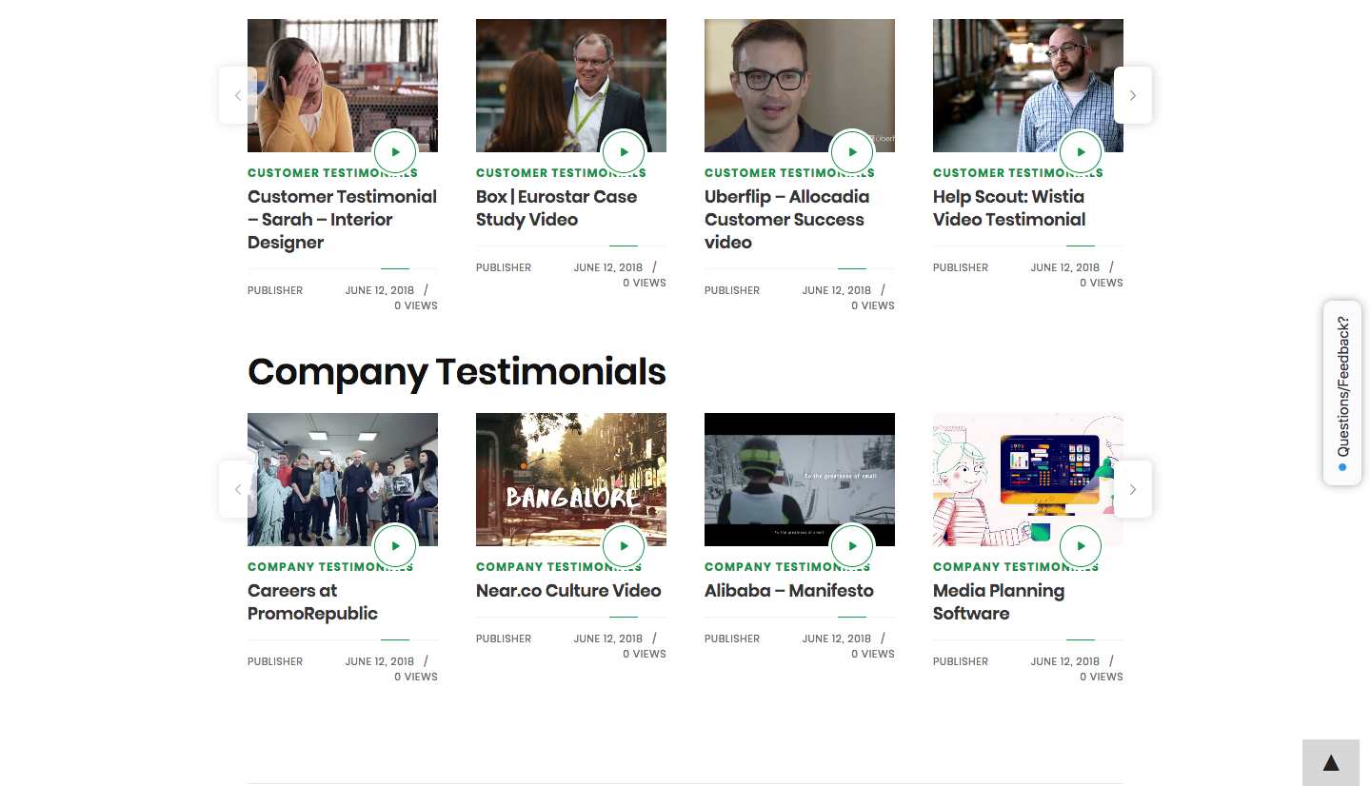Click 0 Views under Media Planning Software
The width and height of the screenshot is (1371, 786).
click(1102, 677)
